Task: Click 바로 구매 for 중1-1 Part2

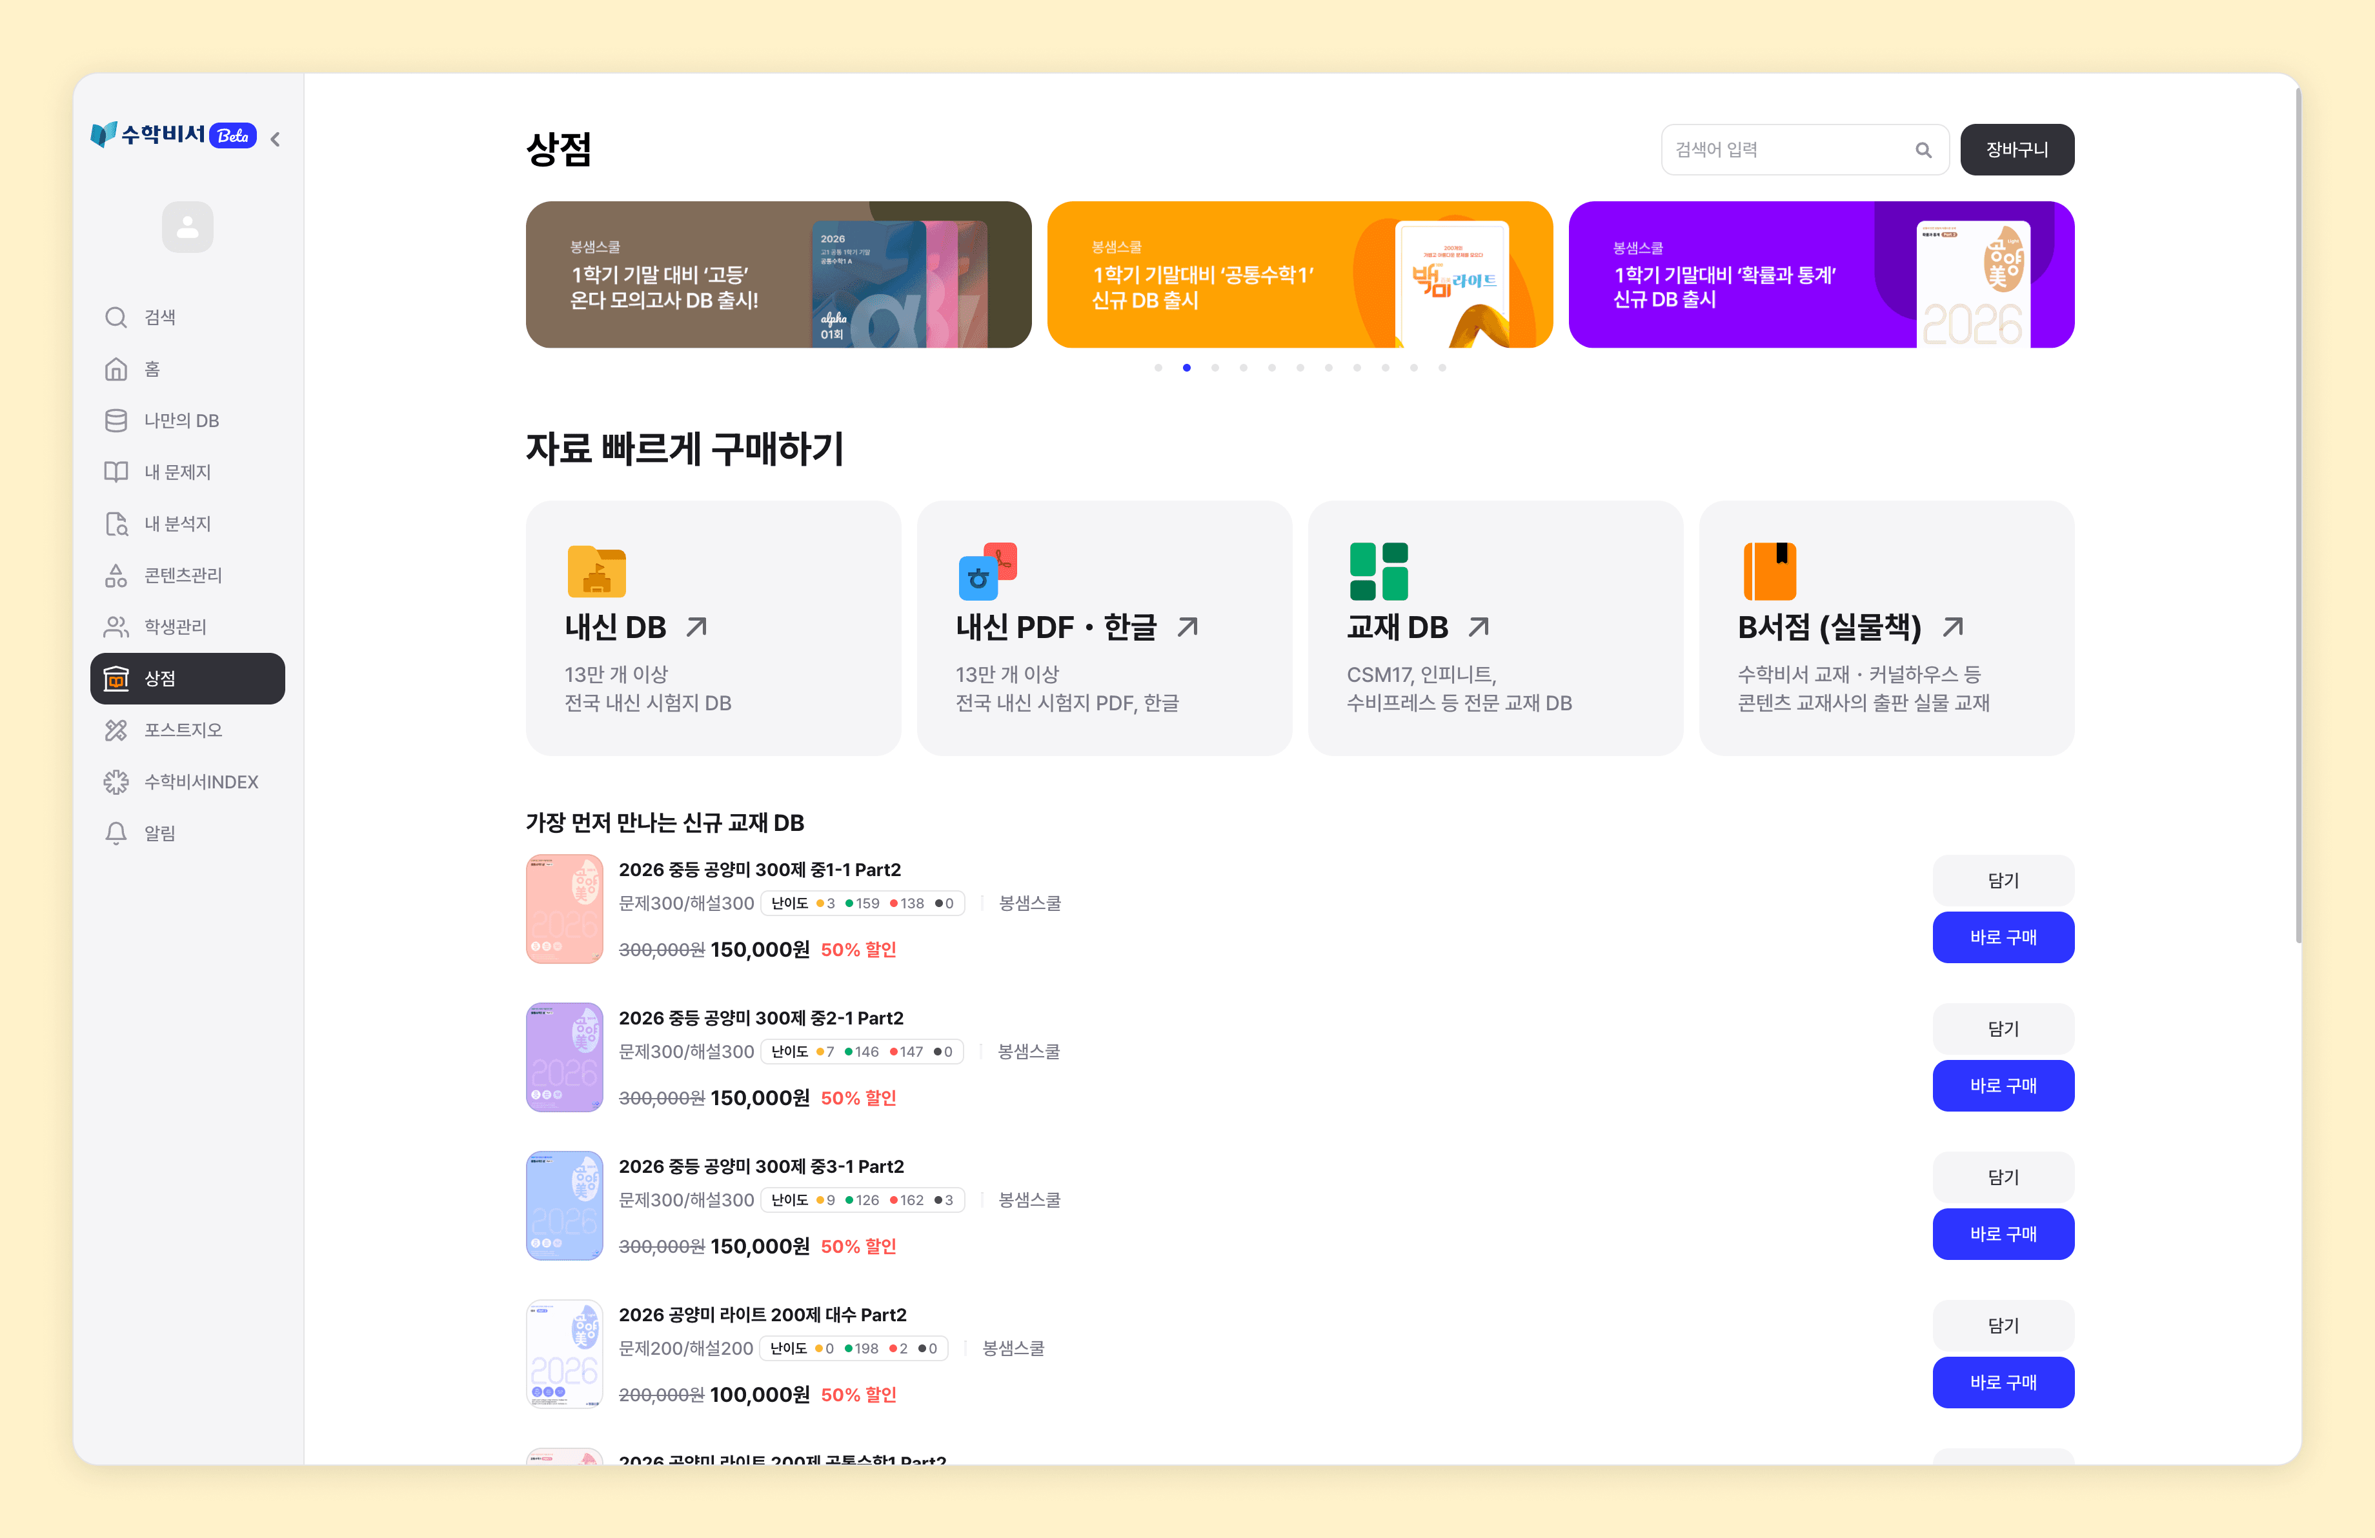Action: [2003, 937]
